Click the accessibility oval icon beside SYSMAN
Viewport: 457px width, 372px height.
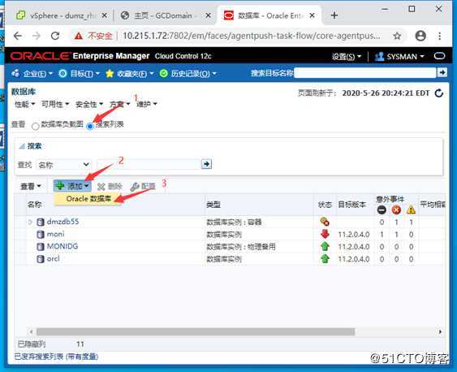pyautogui.click(x=439, y=56)
